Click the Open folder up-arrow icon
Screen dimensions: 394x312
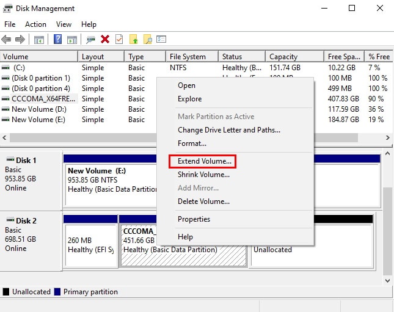point(133,39)
